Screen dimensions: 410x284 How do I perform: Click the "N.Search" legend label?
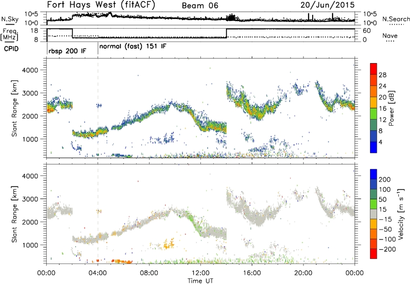tap(396, 19)
